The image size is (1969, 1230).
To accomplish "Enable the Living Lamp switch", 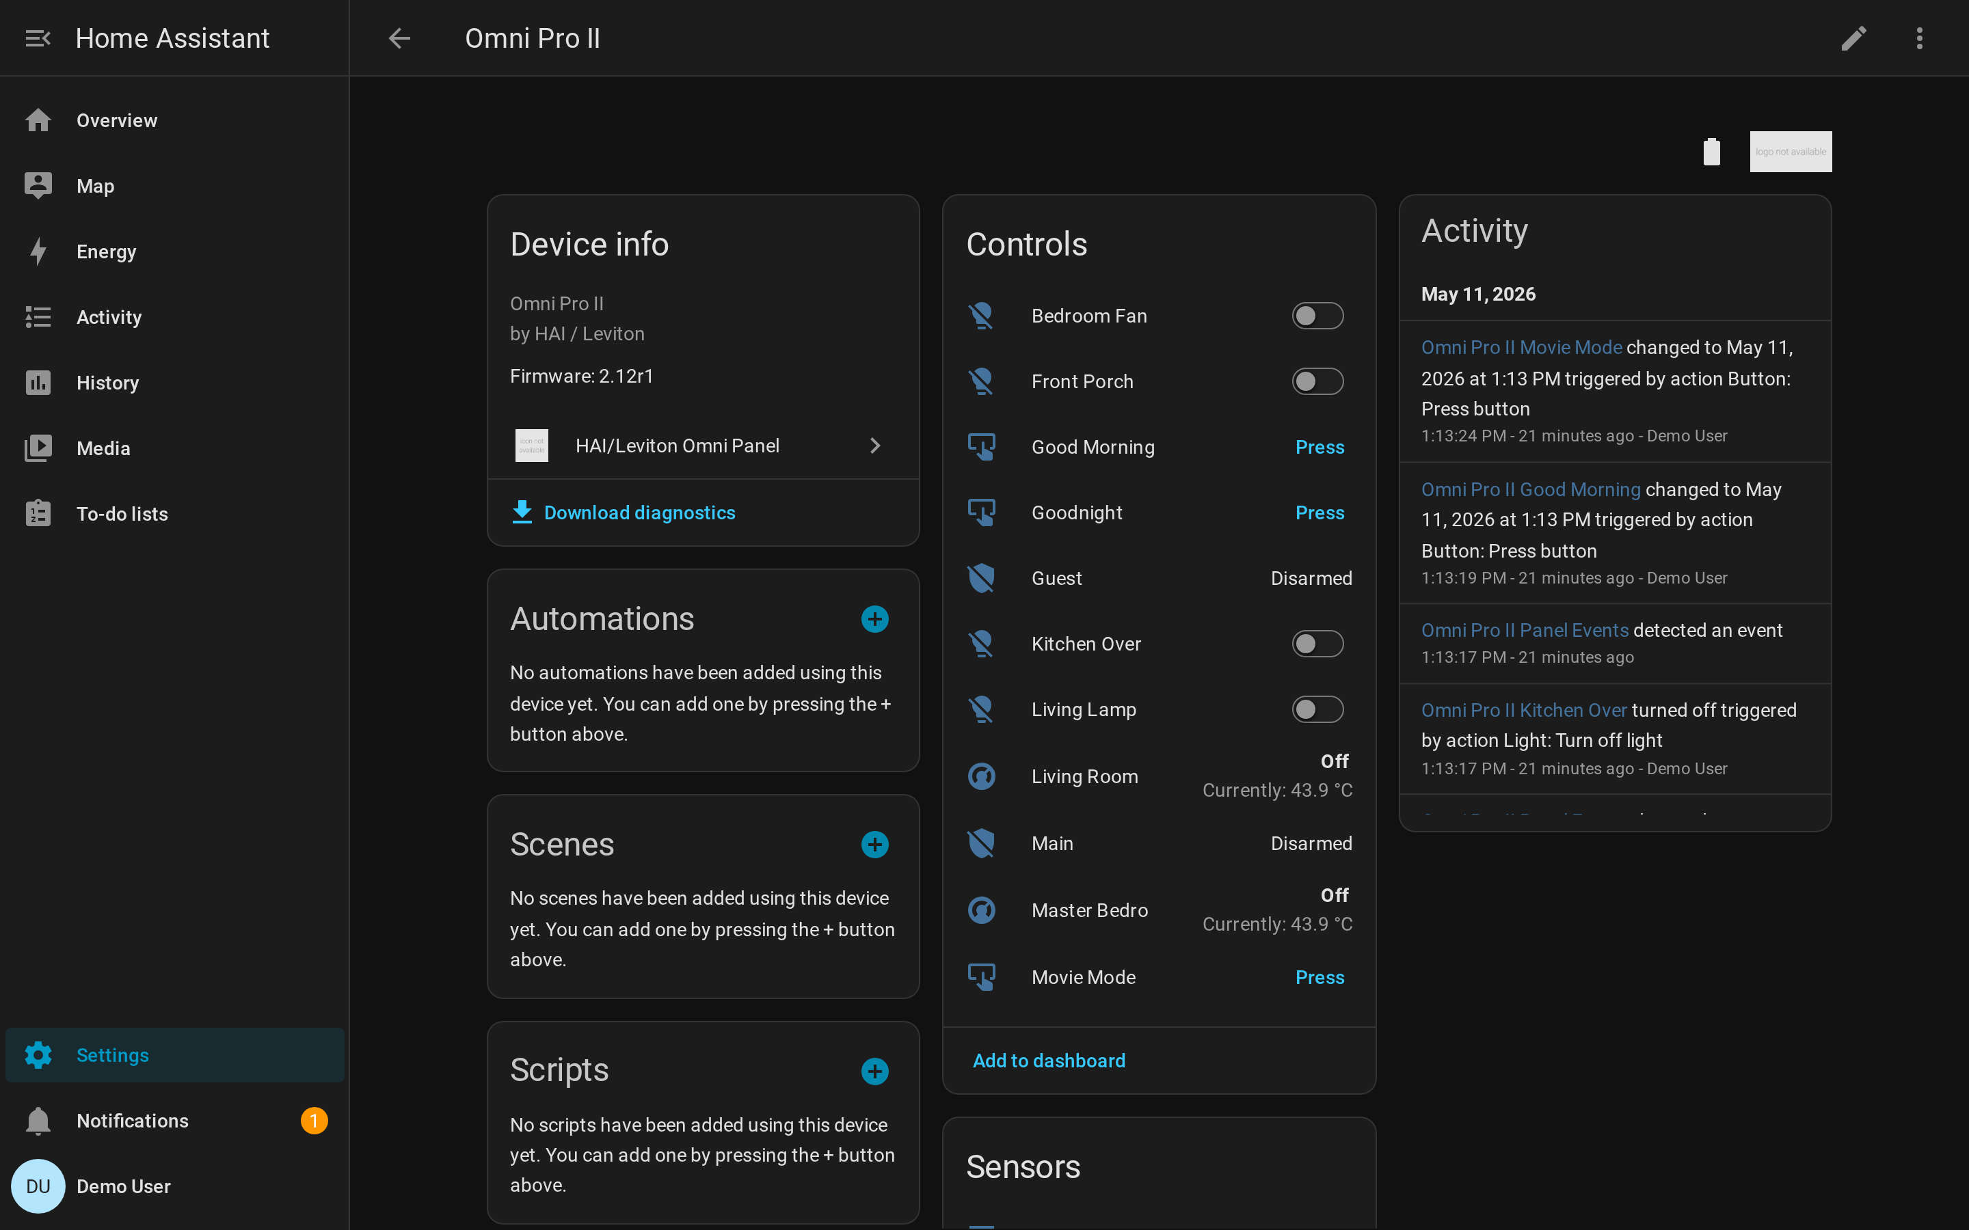I will 1317,709.
